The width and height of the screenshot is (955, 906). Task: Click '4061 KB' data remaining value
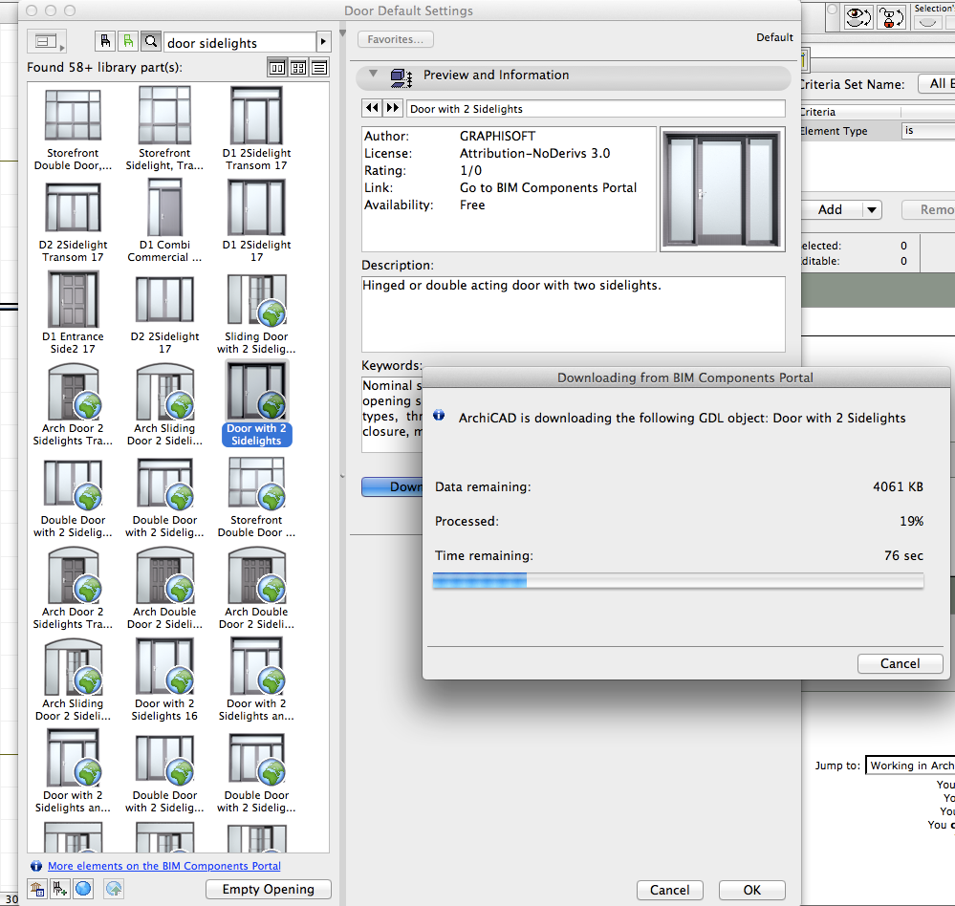pyautogui.click(x=898, y=486)
